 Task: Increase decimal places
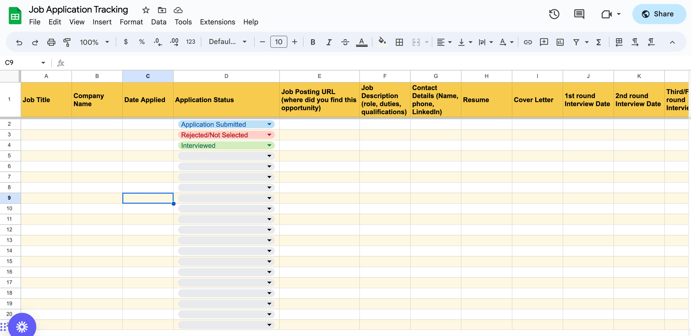(174, 42)
